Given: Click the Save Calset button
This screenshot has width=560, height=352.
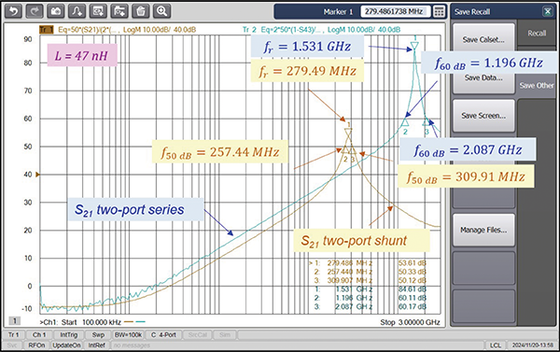Looking at the screenshot, I should coord(483,40).
